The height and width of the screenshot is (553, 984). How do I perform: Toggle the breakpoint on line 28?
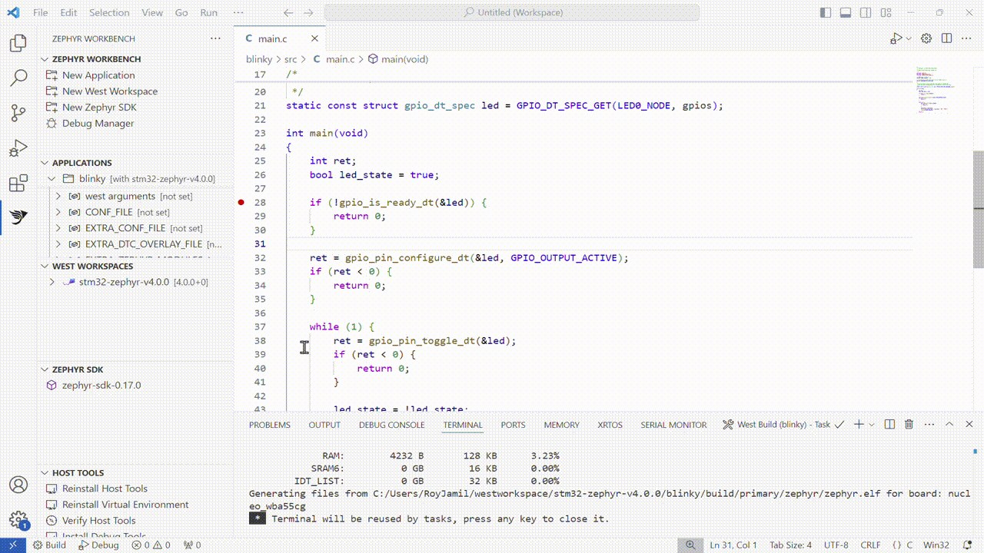tap(240, 202)
